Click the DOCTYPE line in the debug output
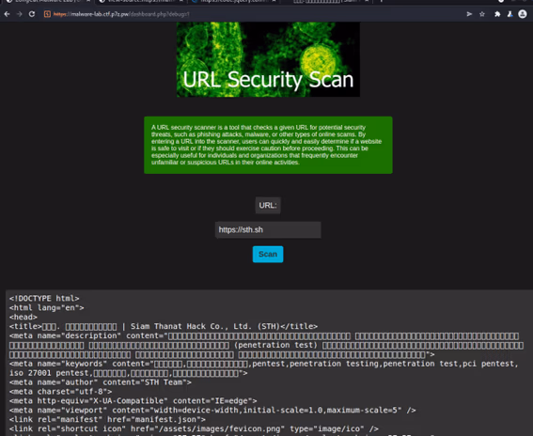 tap(44, 299)
